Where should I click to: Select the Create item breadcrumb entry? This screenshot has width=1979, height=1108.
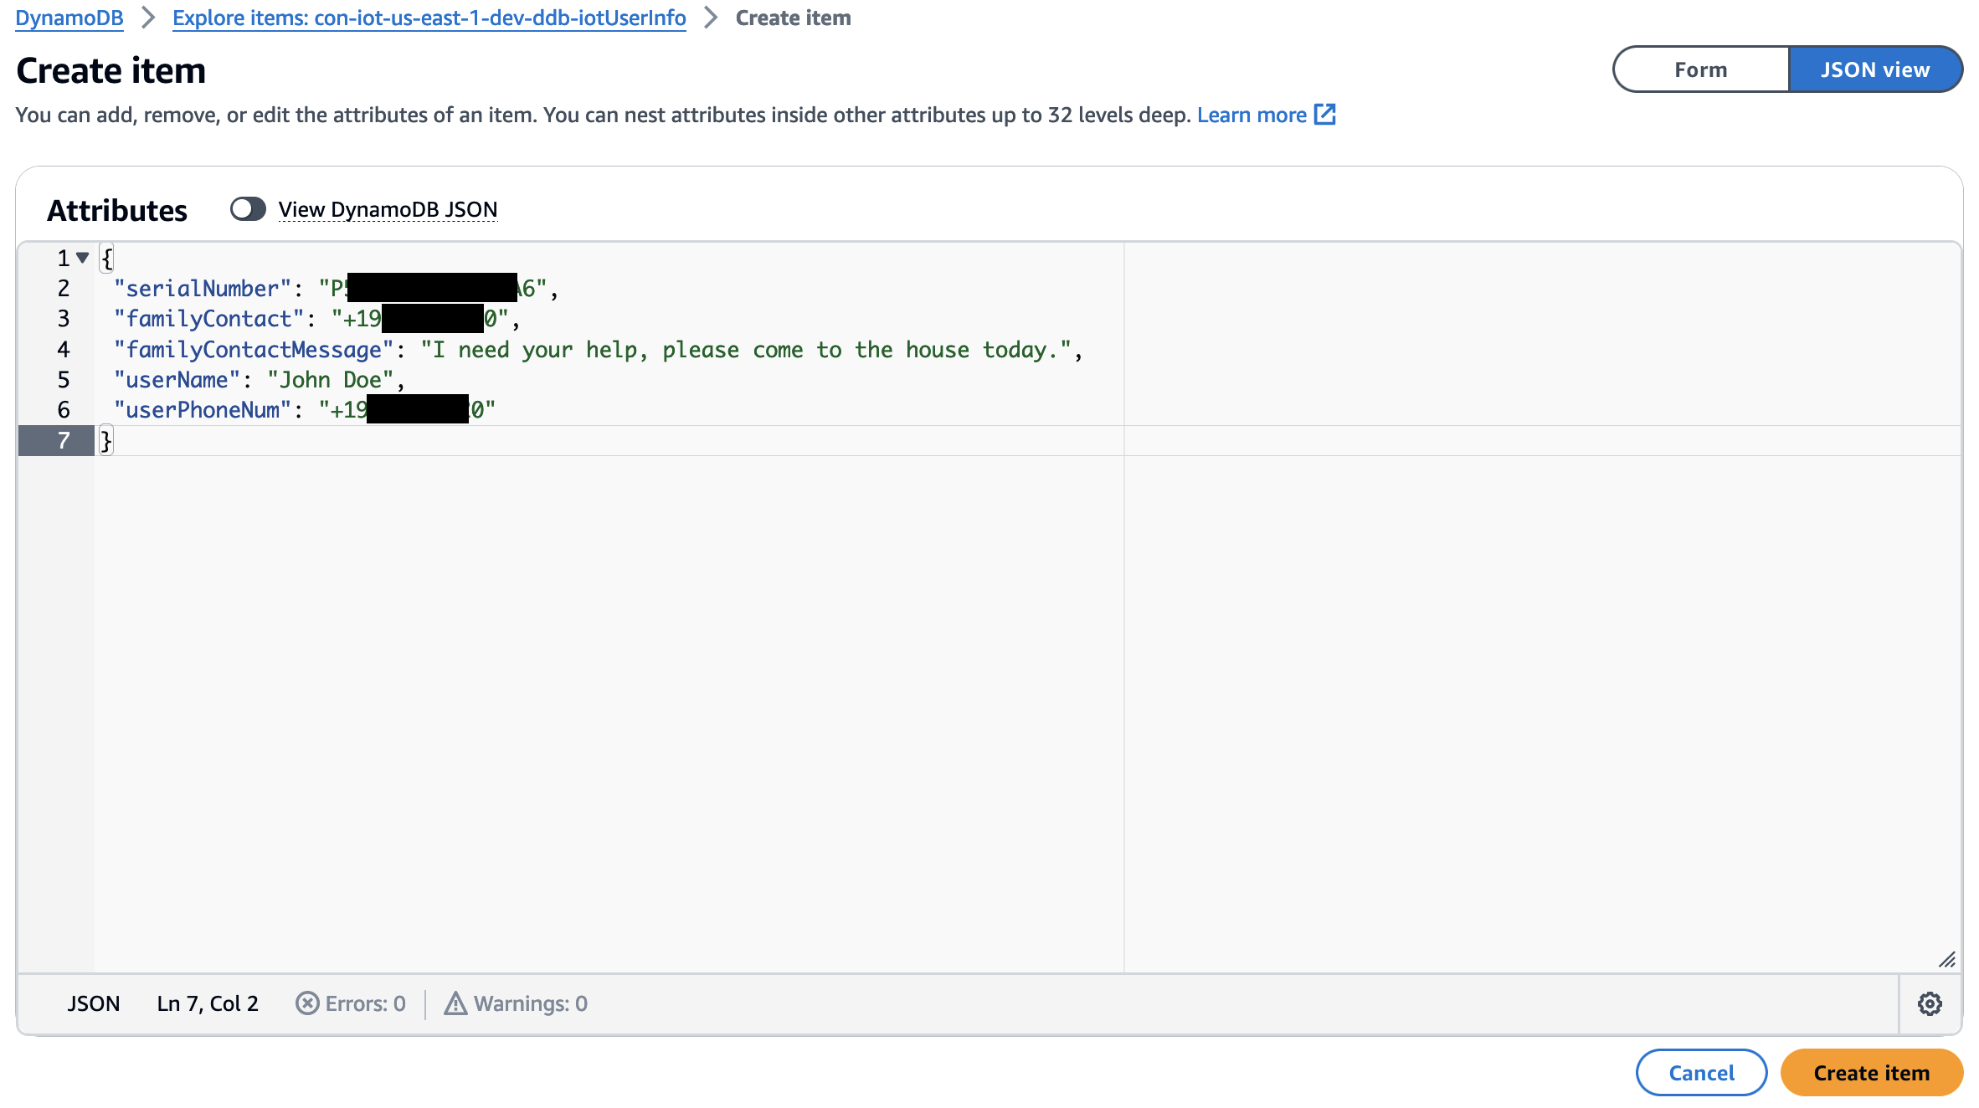pos(793,17)
